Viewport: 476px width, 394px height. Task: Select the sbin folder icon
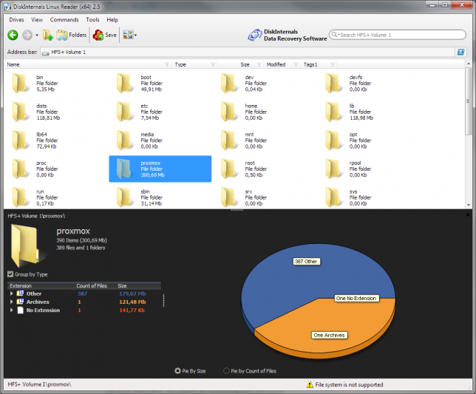tap(126, 197)
